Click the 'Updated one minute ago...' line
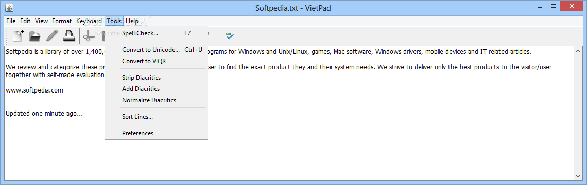587x185 pixels. click(x=44, y=113)
